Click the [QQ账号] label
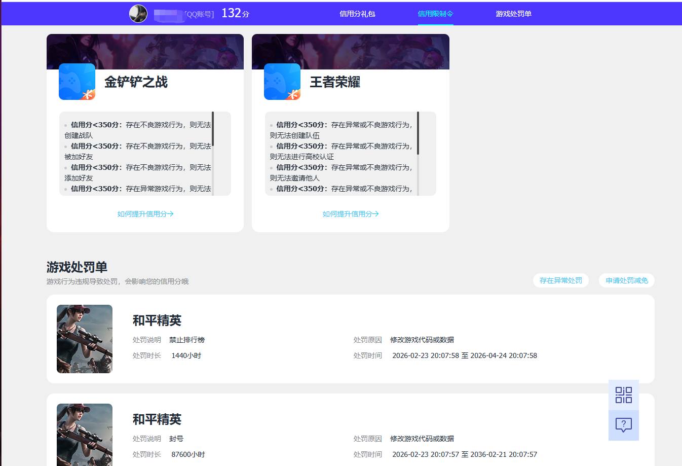The width and height of the screenshot is (682, 466). pos(199,14)
